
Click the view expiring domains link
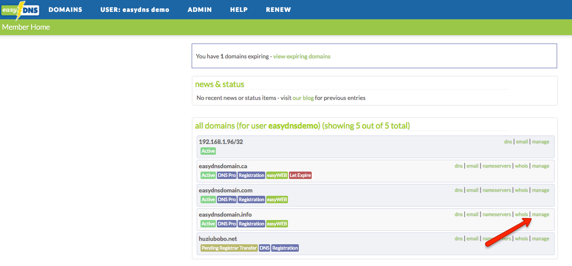point(302,57)
